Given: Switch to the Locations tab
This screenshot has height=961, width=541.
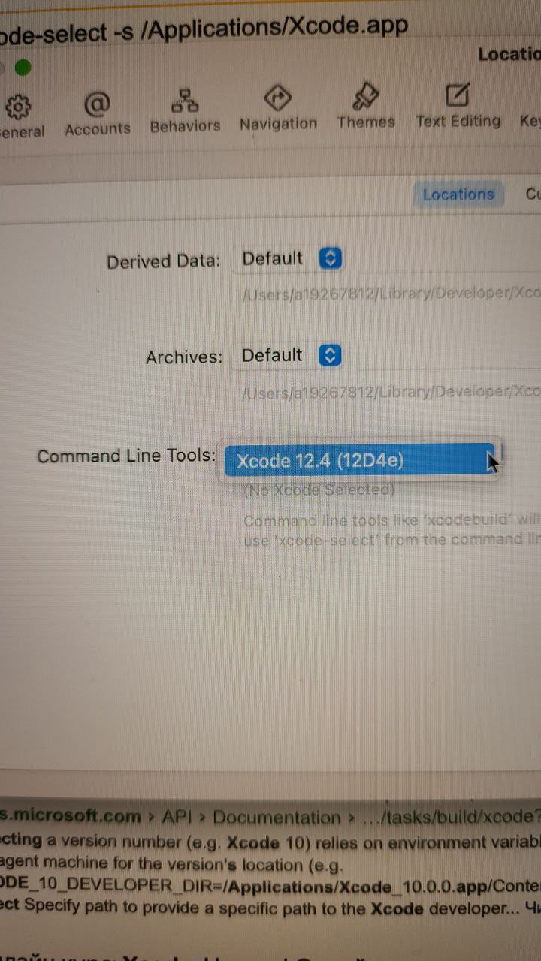Looking at the screenshot, I should pos(458,194).
